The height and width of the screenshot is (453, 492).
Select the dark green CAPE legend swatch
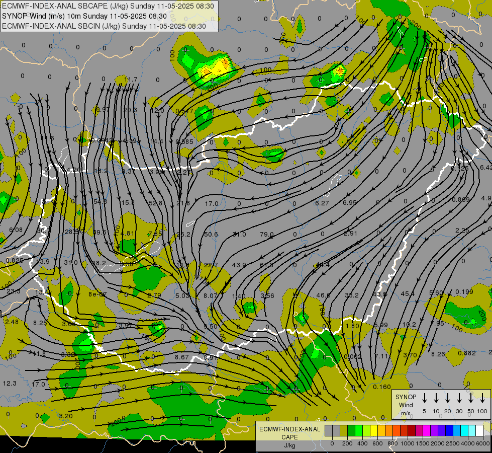351,430
